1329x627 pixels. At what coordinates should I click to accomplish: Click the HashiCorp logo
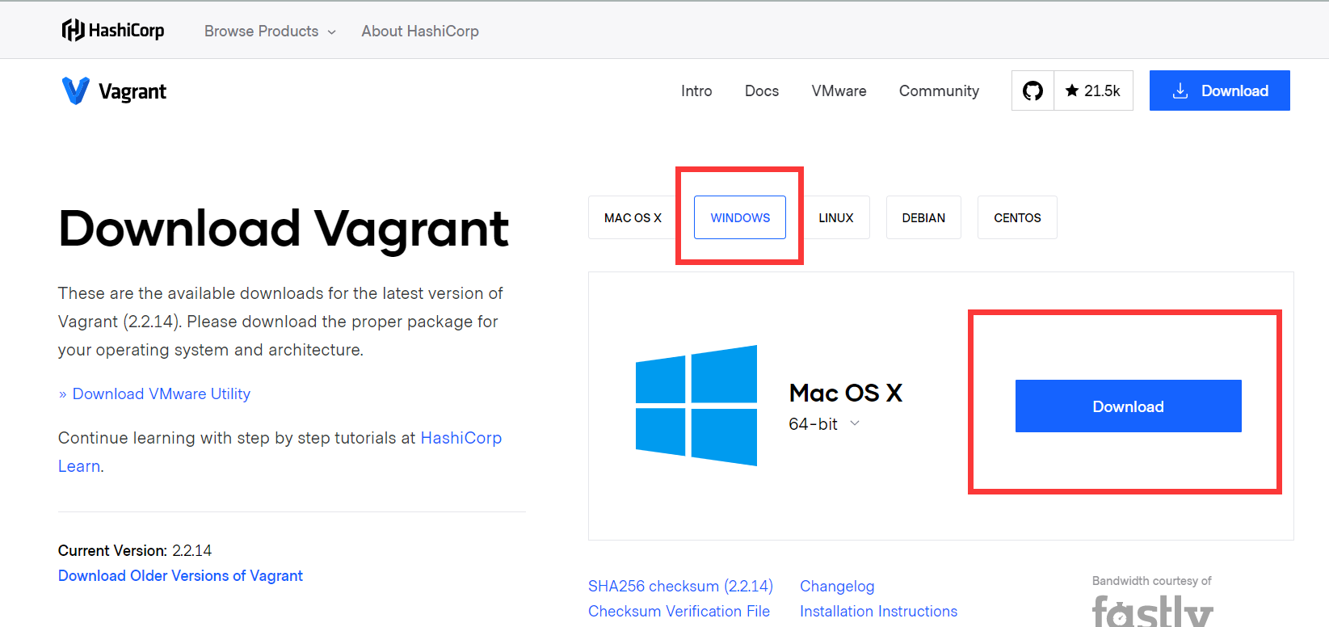pos(113,31)
